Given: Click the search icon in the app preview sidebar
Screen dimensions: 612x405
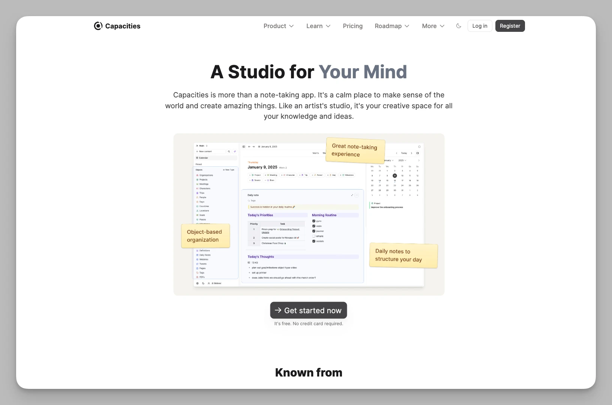Looking at the screenshot, I should (229, 151).
